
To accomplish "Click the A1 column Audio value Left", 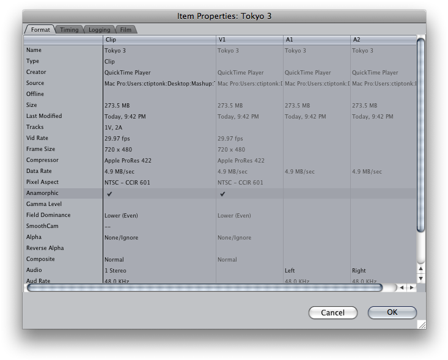I will coord(290,271).
